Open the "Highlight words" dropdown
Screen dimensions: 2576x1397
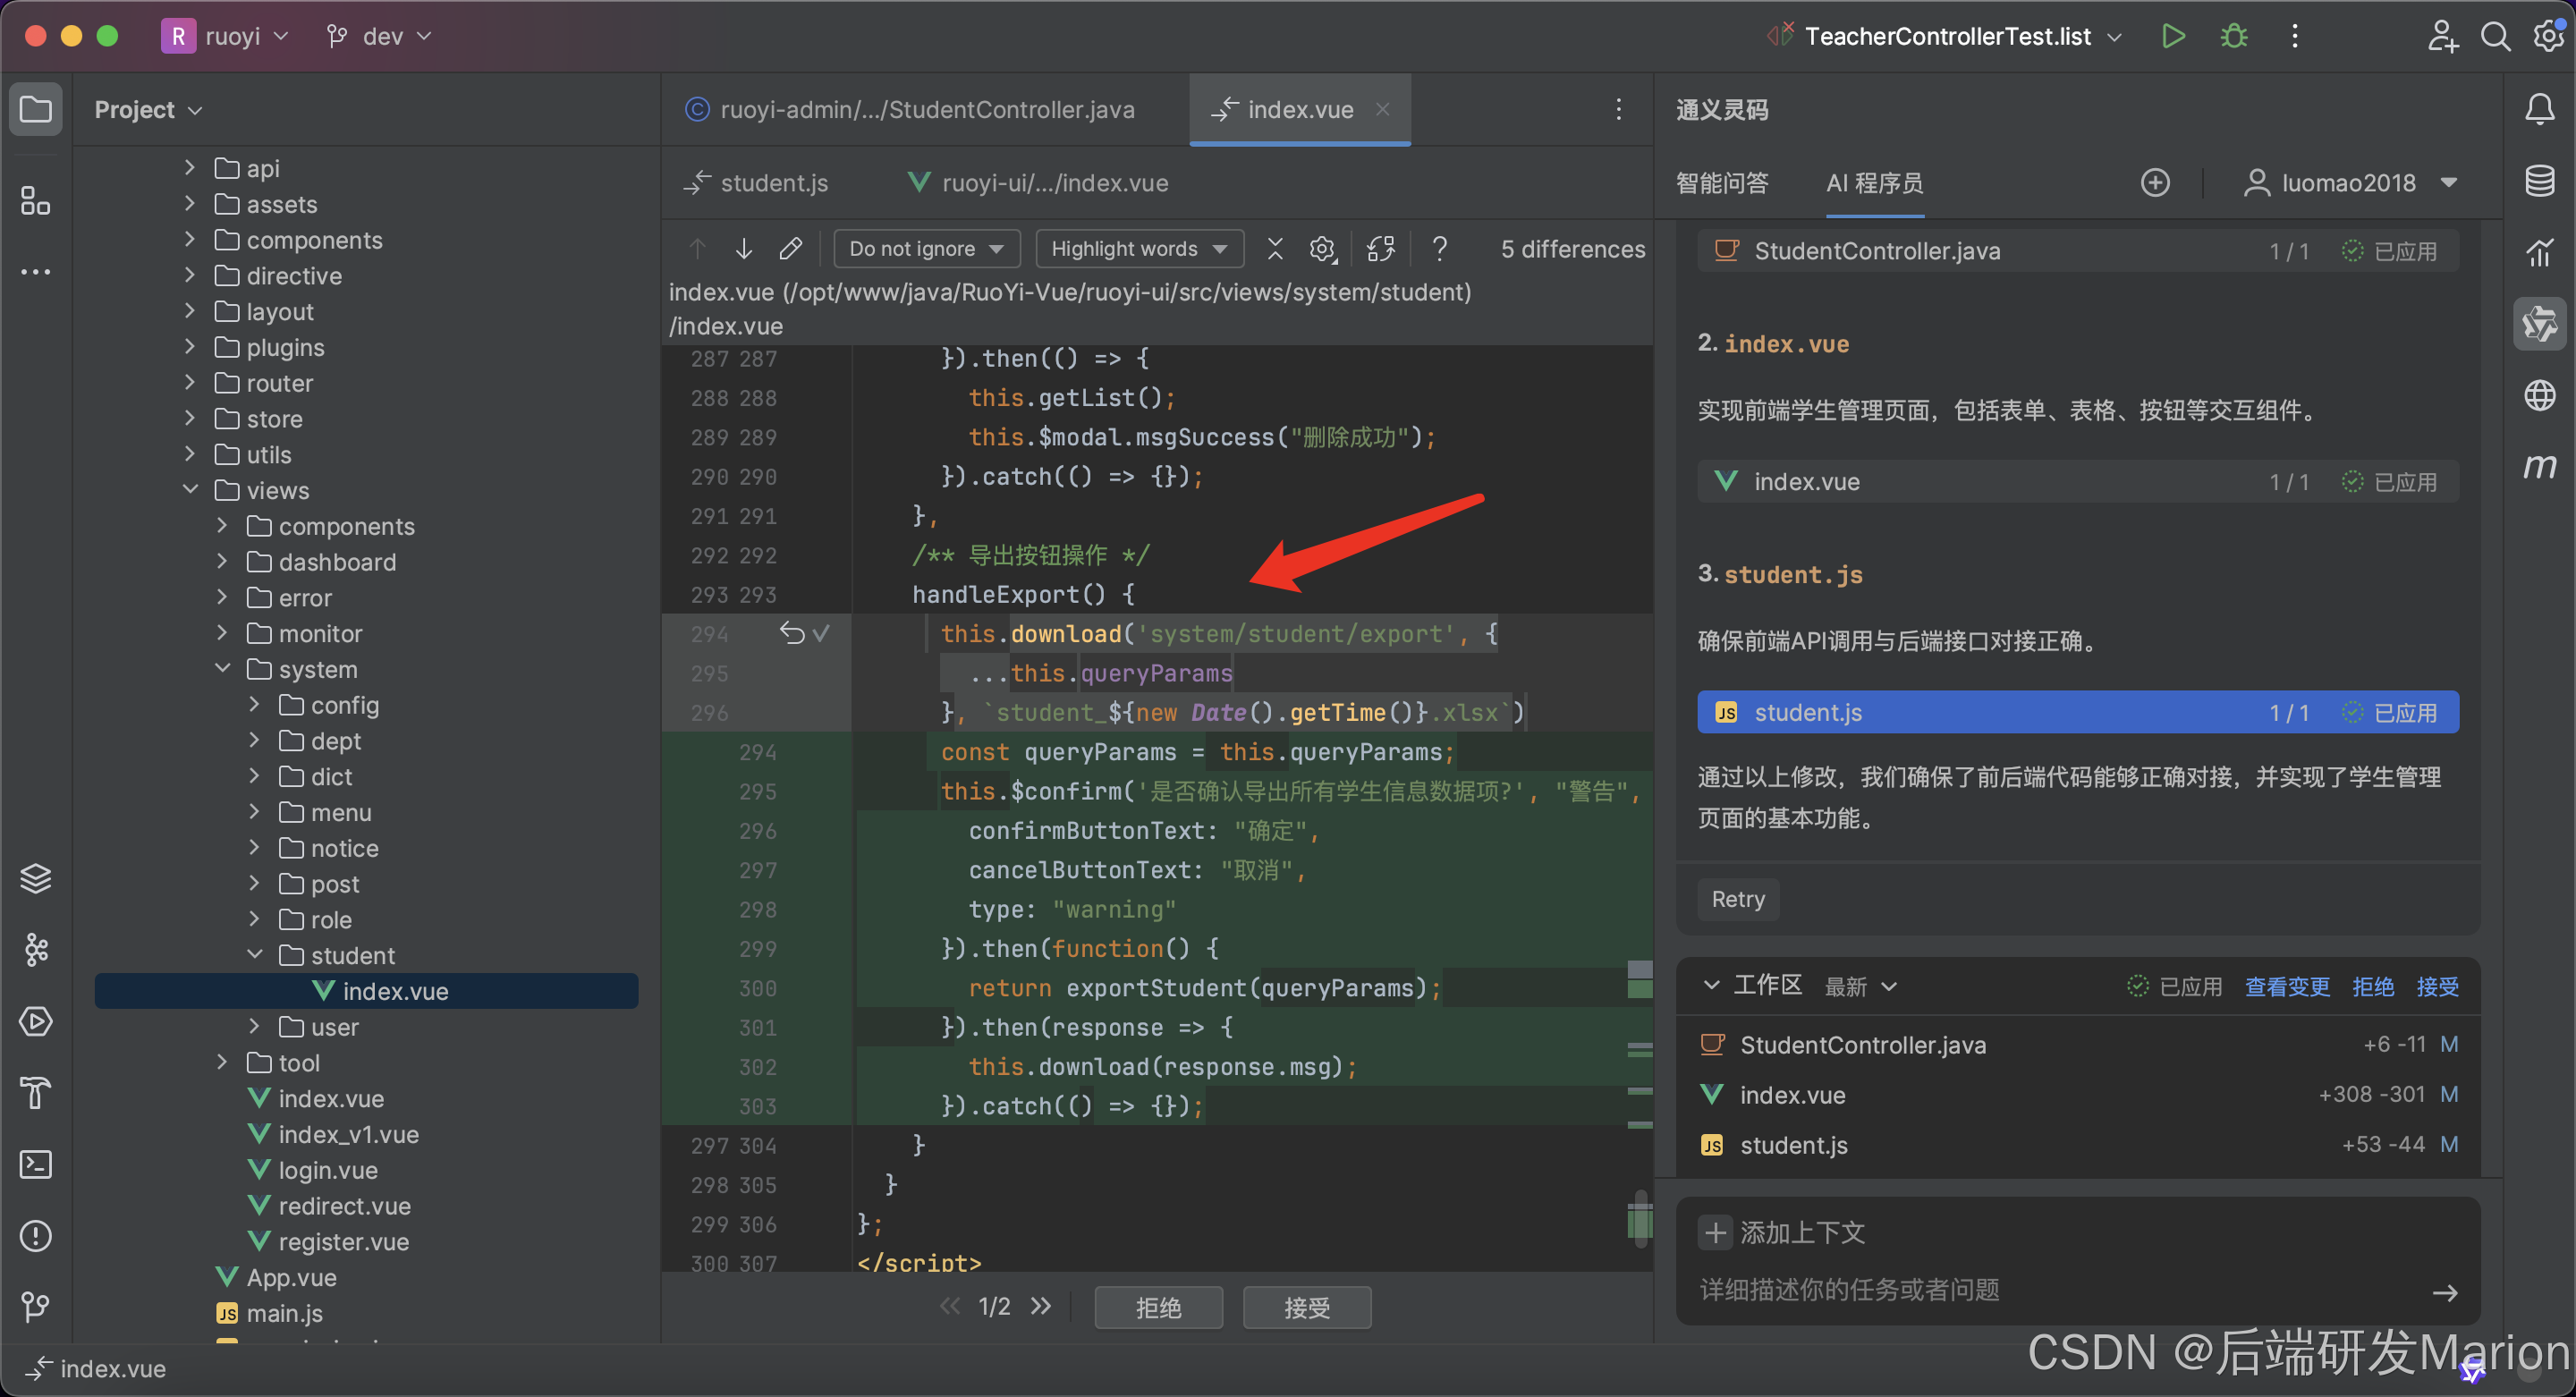click(x=1139, y=248)
